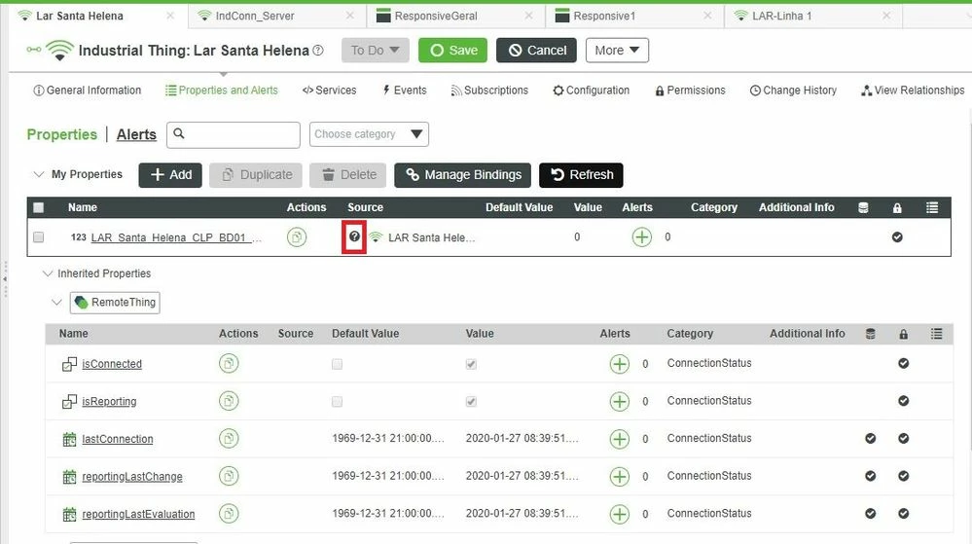
Task: Click the duplicate icon for lastConnection
Action: [229, 439]
